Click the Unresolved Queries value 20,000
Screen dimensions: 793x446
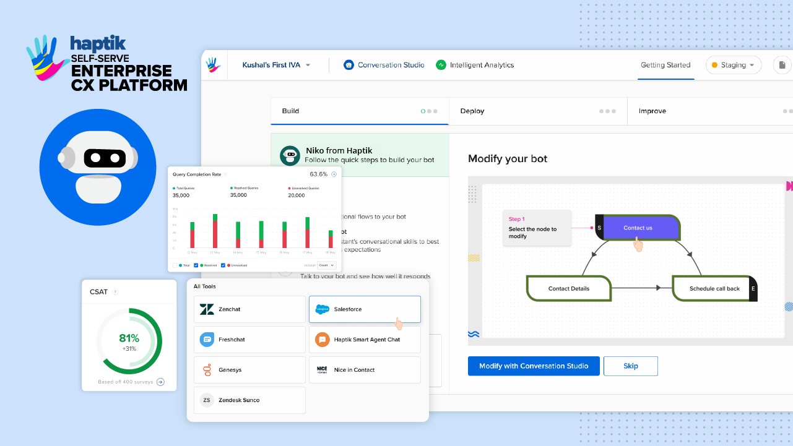pyautogui.click(x=297, y=195)
